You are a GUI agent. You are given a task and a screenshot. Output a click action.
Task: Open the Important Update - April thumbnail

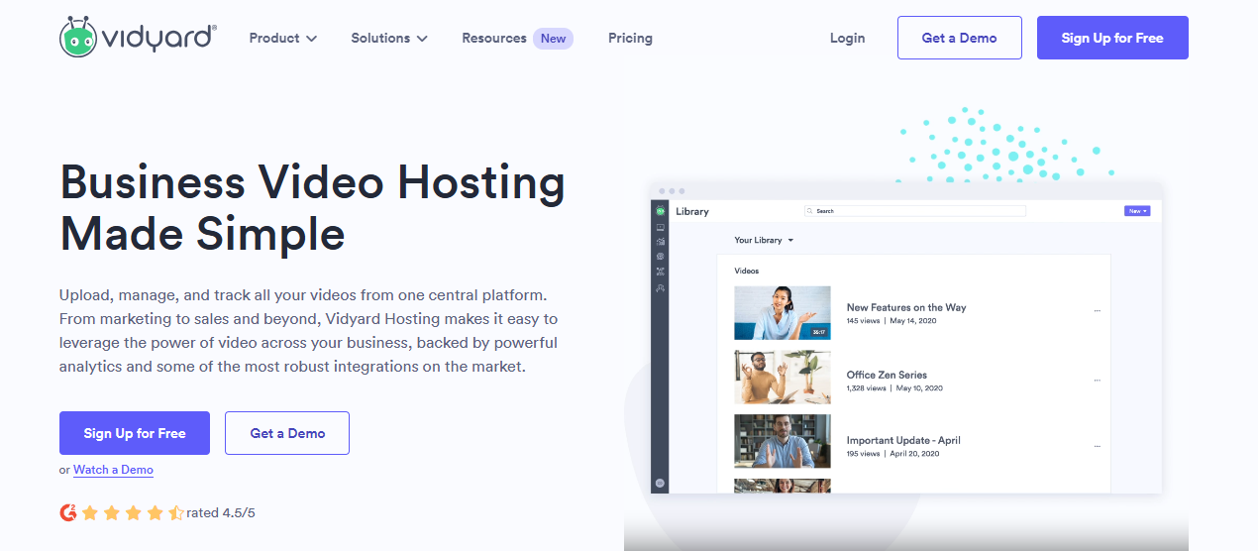point(783,441)
